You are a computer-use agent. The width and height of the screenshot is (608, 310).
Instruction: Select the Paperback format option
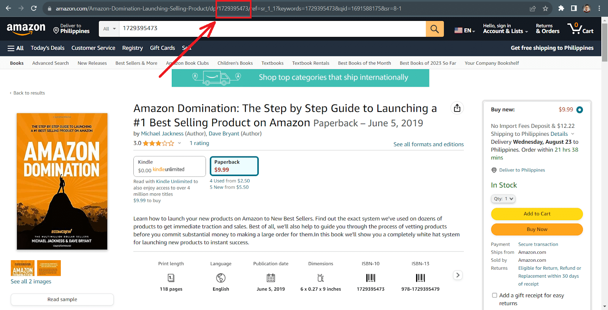[234, 166]
